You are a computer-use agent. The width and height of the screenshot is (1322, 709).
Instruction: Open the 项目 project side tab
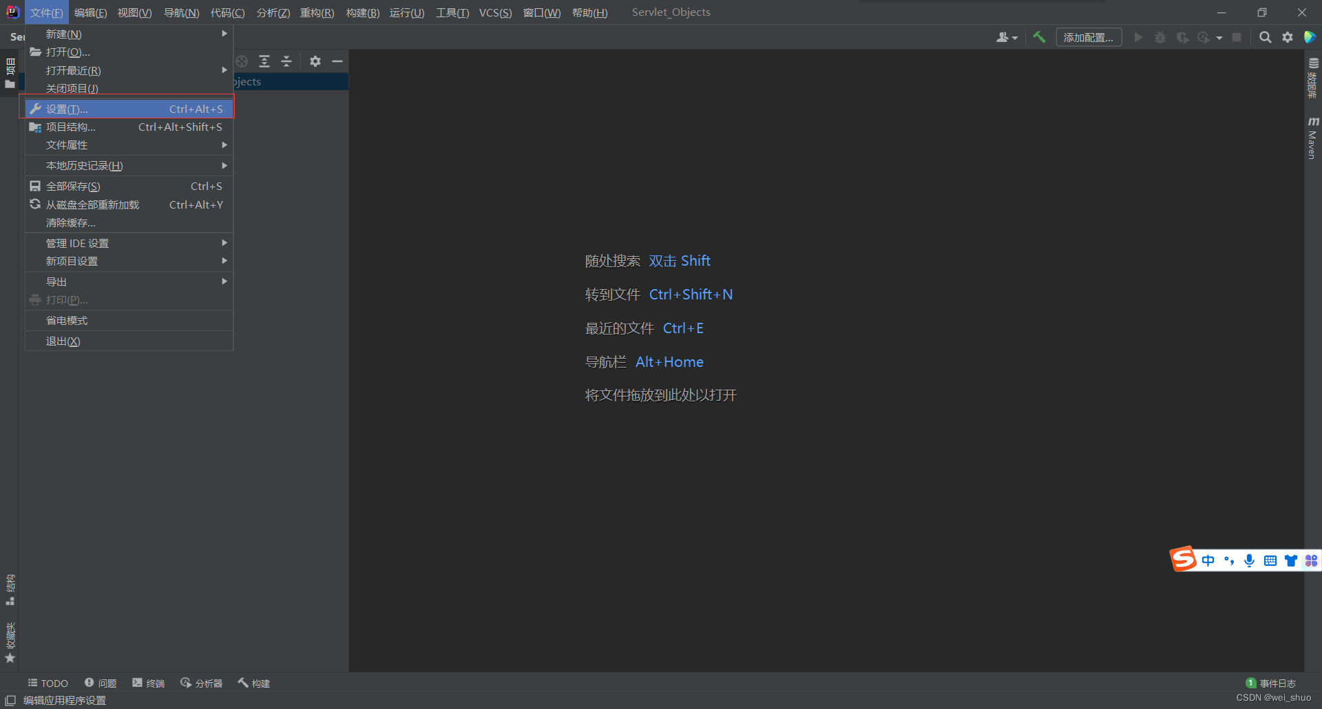pyautogui.click(x=10, y=74)
